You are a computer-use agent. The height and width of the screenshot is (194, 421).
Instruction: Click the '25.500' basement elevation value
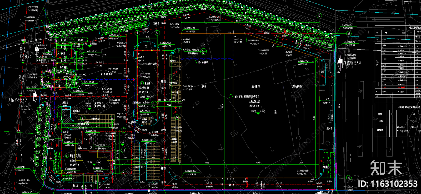pyautogui.click(x=89, y=106)
